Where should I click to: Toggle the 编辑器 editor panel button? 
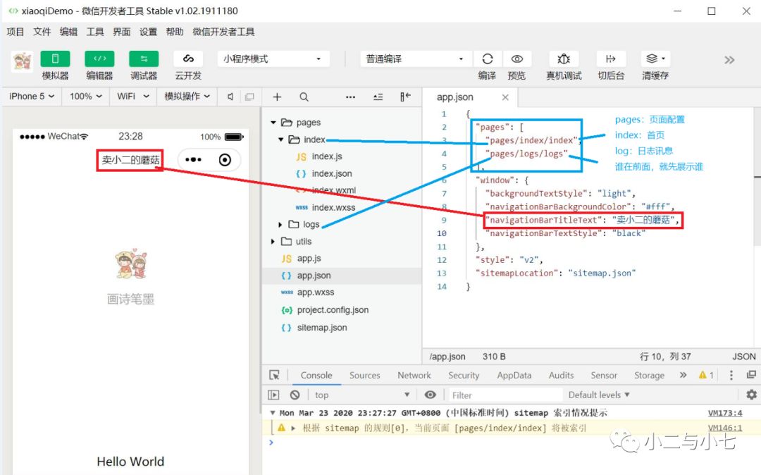point(99,58)
